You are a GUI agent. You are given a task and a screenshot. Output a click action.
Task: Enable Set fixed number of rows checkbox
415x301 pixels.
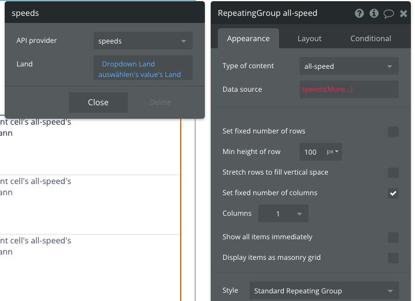click(x=393, y=131)
